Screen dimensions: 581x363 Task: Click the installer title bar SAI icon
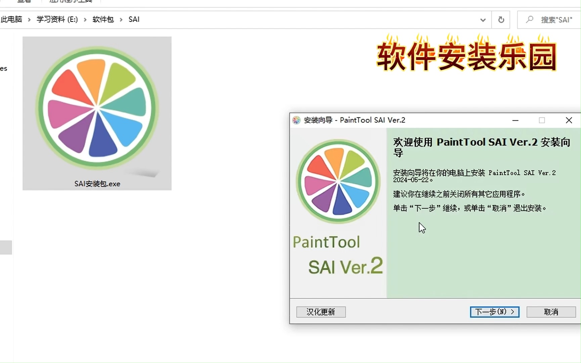(296, 120)
